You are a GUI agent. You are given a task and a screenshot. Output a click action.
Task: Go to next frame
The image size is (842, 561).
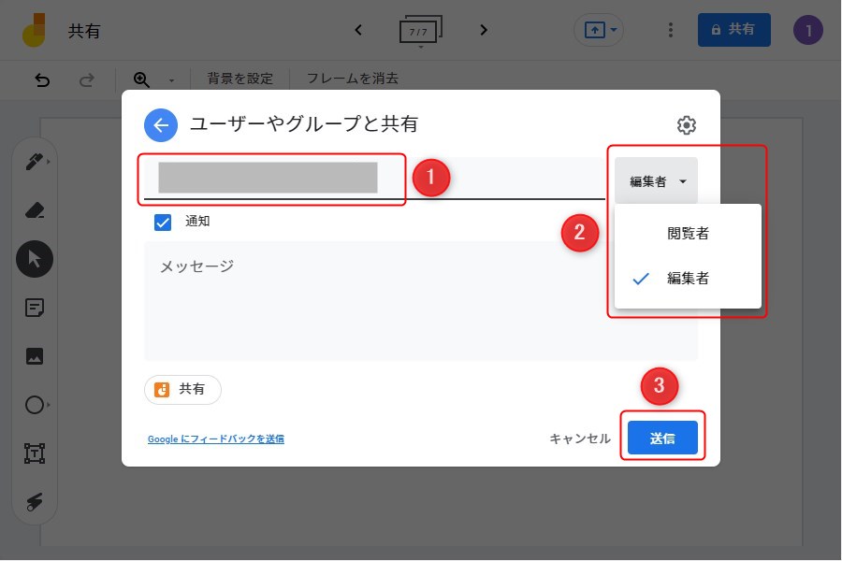point(484,30)
